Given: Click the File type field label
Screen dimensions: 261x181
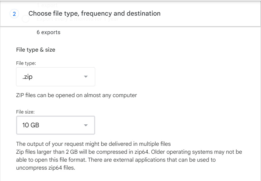Looking at the screenshot, I should tap(24, 64).
